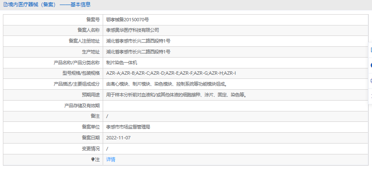Select the filing number 鄂孝械备20150070号
372x169 pixels.
[x=128, y=20]
